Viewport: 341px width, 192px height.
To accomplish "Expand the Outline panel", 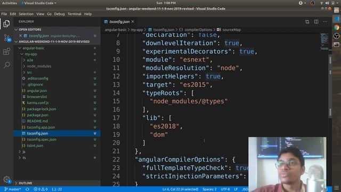I will click(57, 183).
